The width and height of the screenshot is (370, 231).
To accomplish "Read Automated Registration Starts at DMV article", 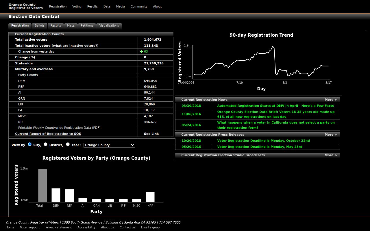I will click(275, 106).
